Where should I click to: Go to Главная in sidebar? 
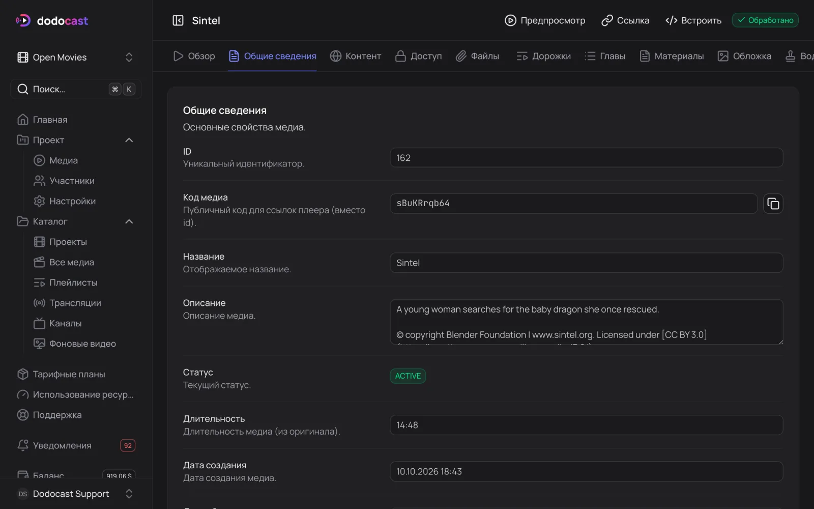(x=76, y=120)
